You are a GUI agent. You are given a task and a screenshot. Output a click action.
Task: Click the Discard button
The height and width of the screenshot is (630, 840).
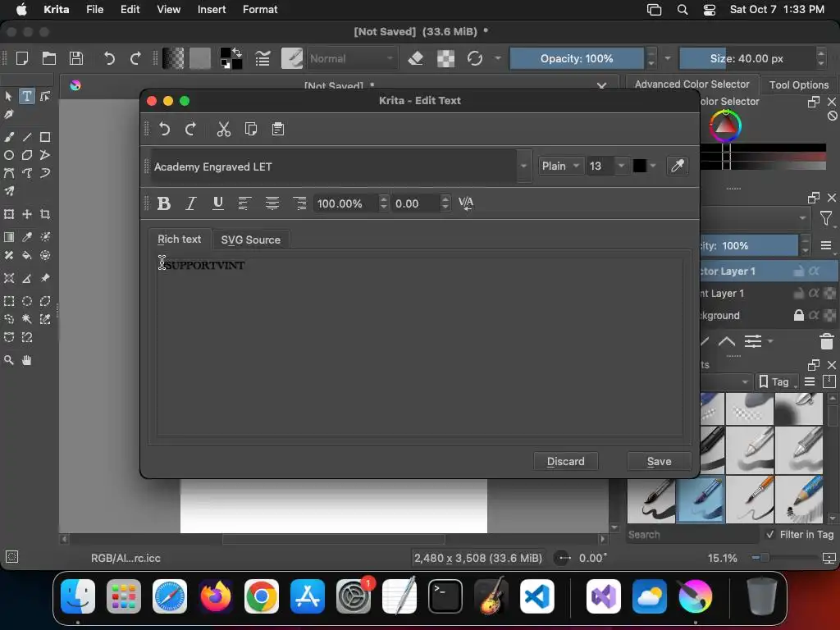click(566, 461)
